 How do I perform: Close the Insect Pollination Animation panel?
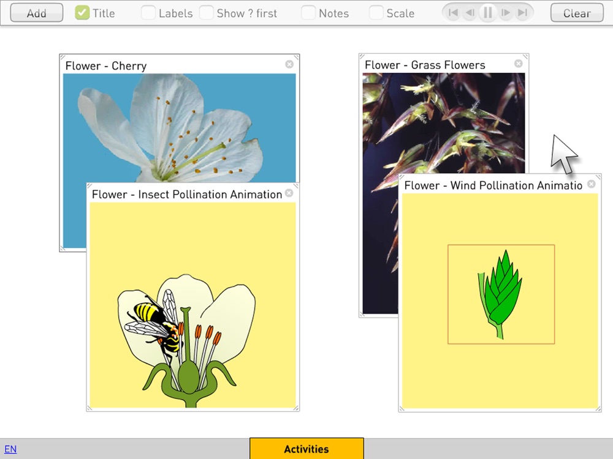click(x=289, y=193)
